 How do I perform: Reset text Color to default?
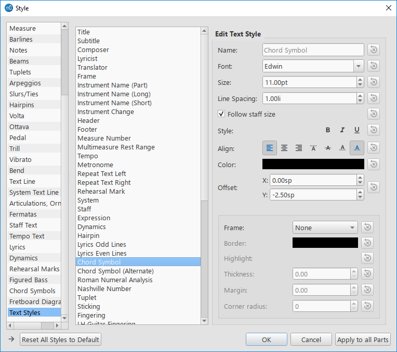click(x=374, y=164)
